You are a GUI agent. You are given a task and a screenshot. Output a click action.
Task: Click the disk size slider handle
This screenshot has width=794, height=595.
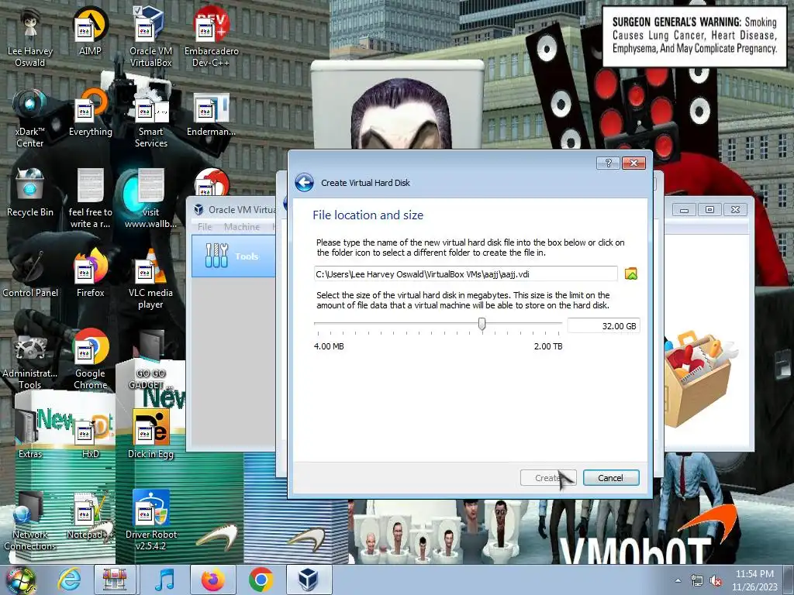482,324
